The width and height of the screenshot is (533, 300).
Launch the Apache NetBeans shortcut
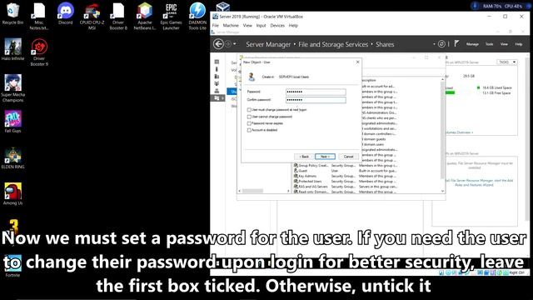pos(145,17)
